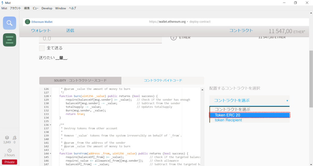Click line 137 Destroy tokens comment

pos(89,128)
